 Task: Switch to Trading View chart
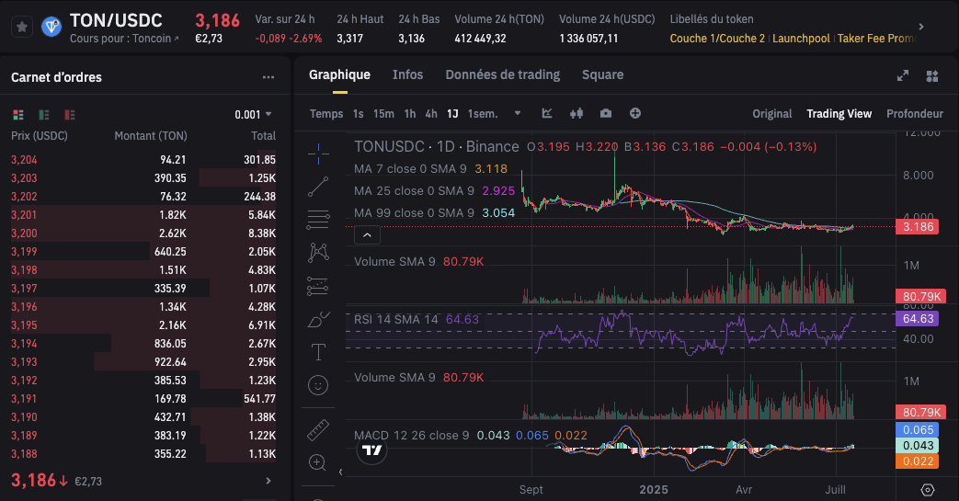pyautogui.click(x=839, y=114)
